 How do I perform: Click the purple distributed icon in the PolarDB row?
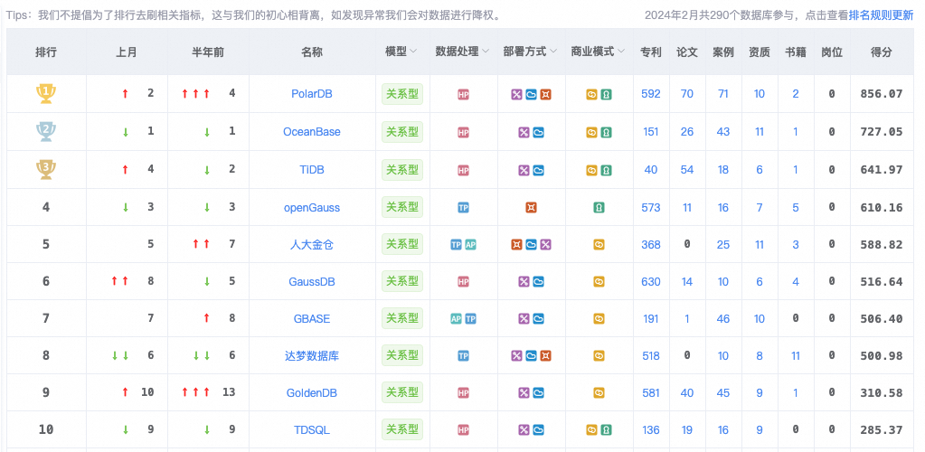517,94
